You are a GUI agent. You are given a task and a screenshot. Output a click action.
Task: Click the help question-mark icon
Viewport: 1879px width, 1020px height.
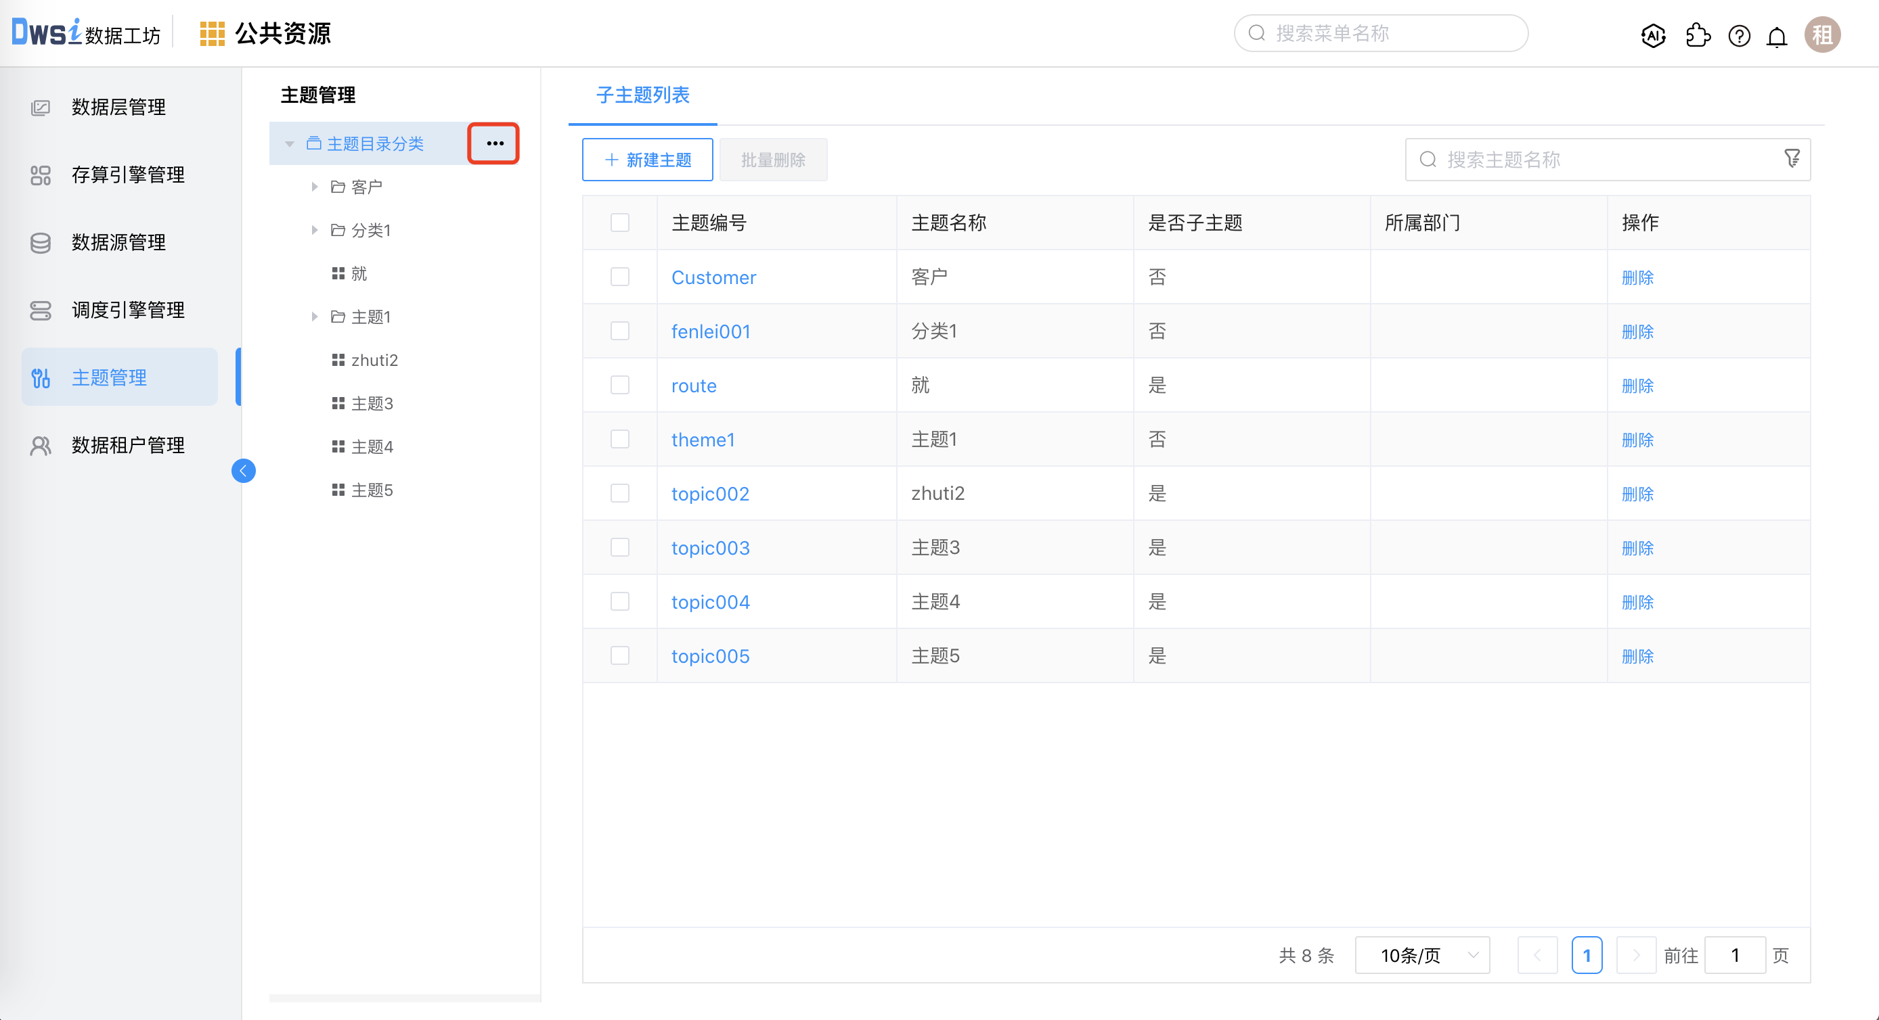tap(1739, 35)
